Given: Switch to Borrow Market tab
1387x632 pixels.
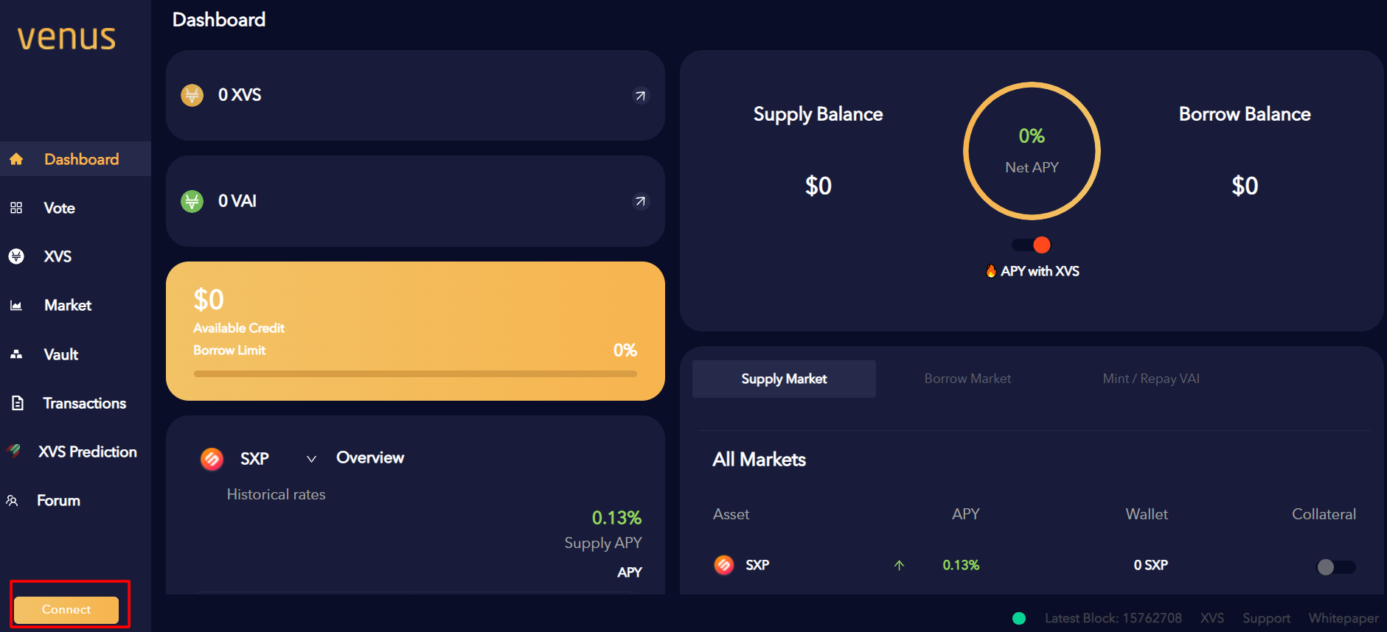Looking at the screenshot, I should coord(967,379).
